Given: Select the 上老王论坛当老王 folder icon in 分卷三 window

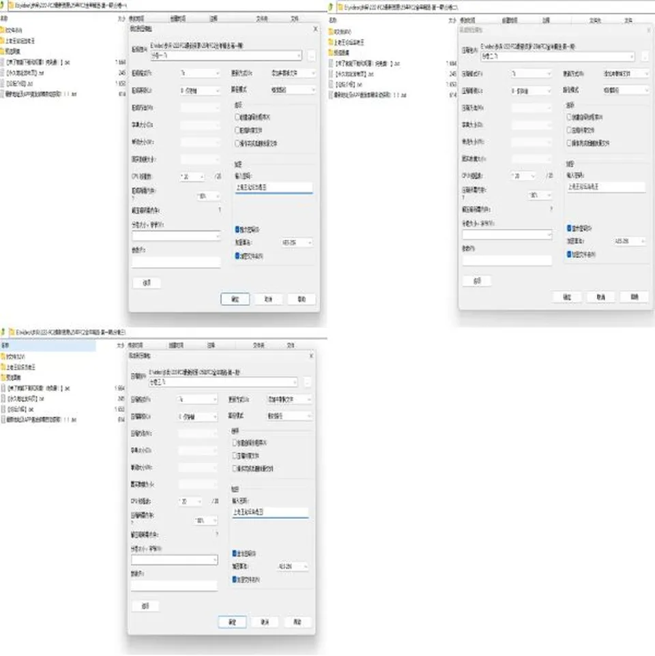Looking at the screenshot, I should [3, 367].
